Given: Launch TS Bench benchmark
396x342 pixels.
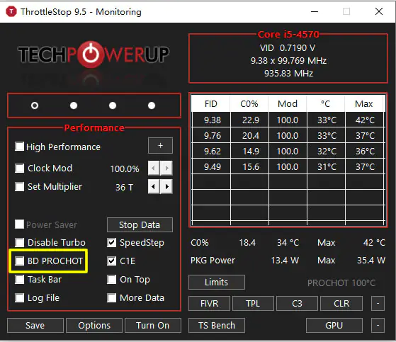Looking at the screenshot, I should [x=217, y=325].
